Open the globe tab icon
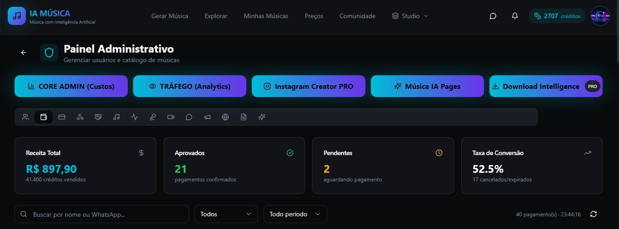The height and width of the screenshot is (229, 619). click(225, 117)
